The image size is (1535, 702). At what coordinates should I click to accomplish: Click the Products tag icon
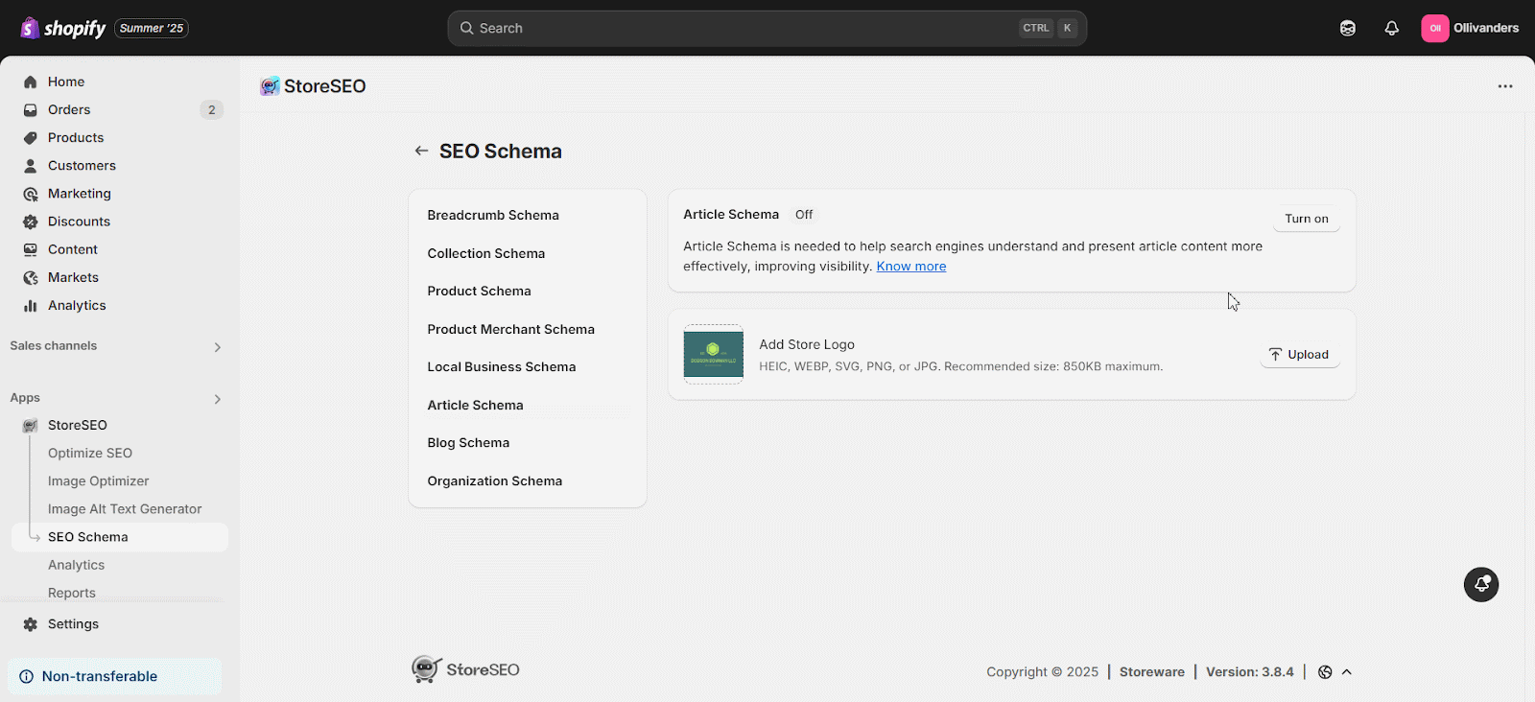click(x=31, y=137)
